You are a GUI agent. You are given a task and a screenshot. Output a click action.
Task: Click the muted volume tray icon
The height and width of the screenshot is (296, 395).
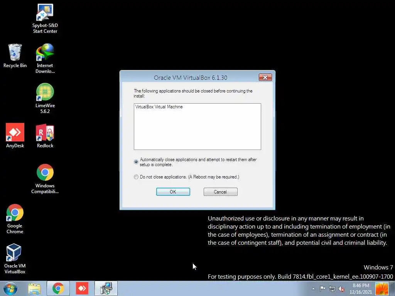coord(341,289)
